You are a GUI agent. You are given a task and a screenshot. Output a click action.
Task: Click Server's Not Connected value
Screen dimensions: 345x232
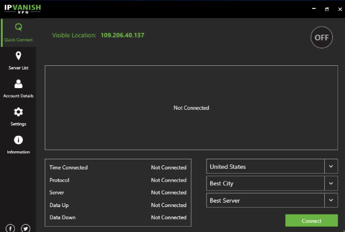[169, 192]
